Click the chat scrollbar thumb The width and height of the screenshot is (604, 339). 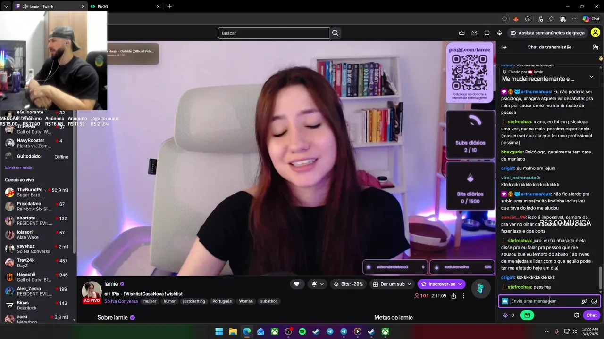pos(601,278)
